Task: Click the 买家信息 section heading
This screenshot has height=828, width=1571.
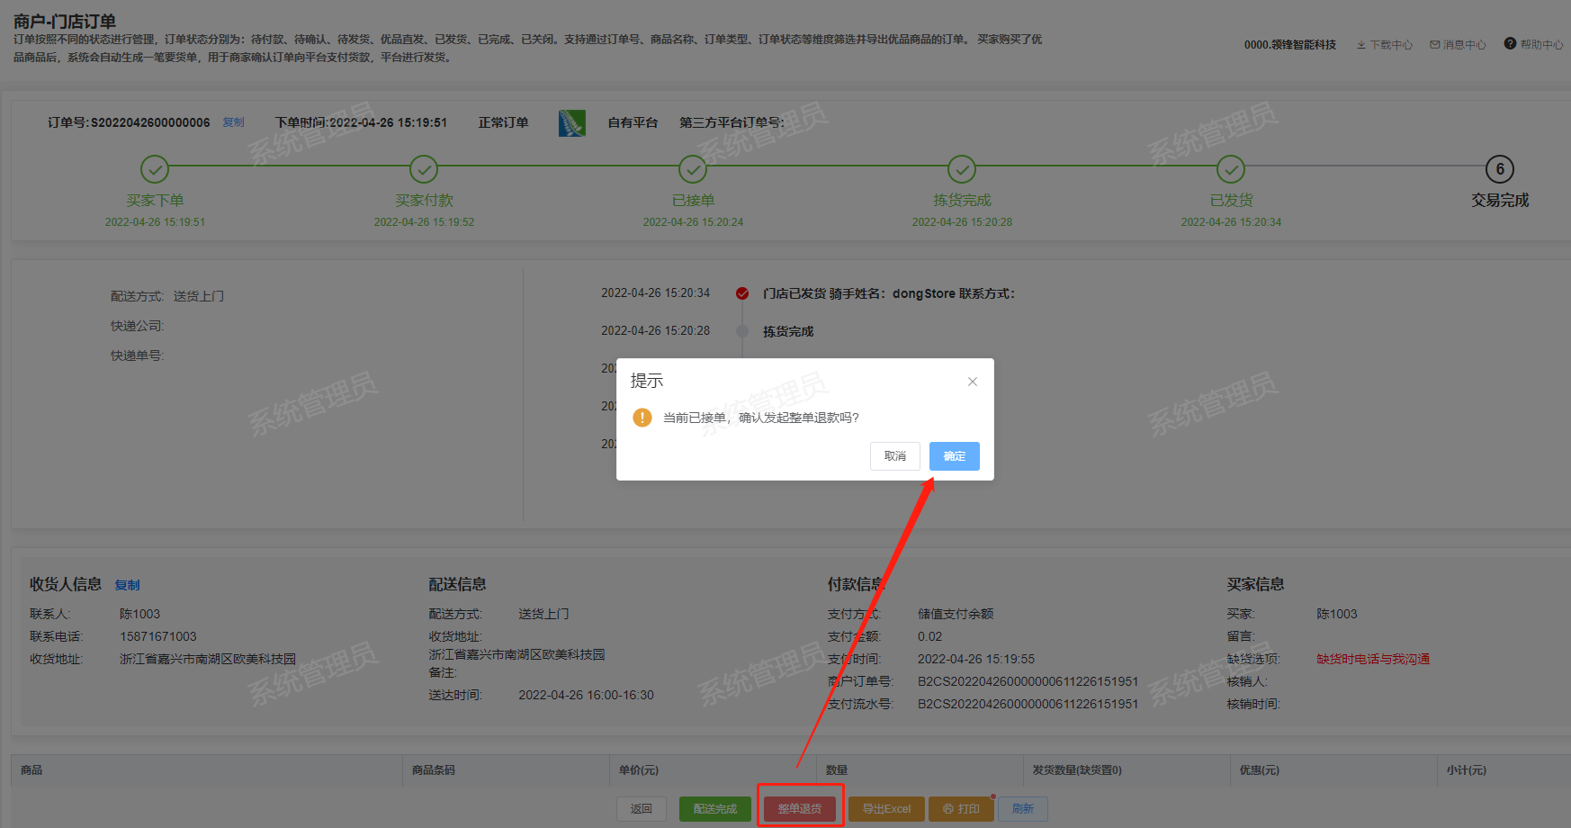Action: point(1255,584)
